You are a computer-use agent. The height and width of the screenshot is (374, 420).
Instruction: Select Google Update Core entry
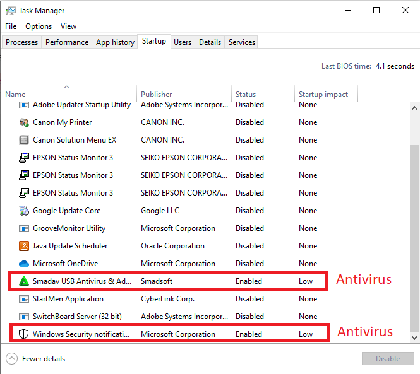(x=67, y=211)
